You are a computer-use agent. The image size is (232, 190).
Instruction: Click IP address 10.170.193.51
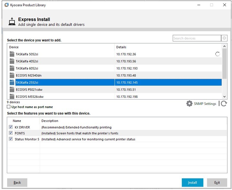tap(126, 90)
